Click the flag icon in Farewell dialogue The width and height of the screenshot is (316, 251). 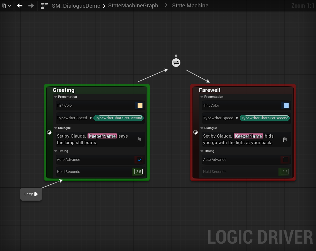[x=285, y=139]
